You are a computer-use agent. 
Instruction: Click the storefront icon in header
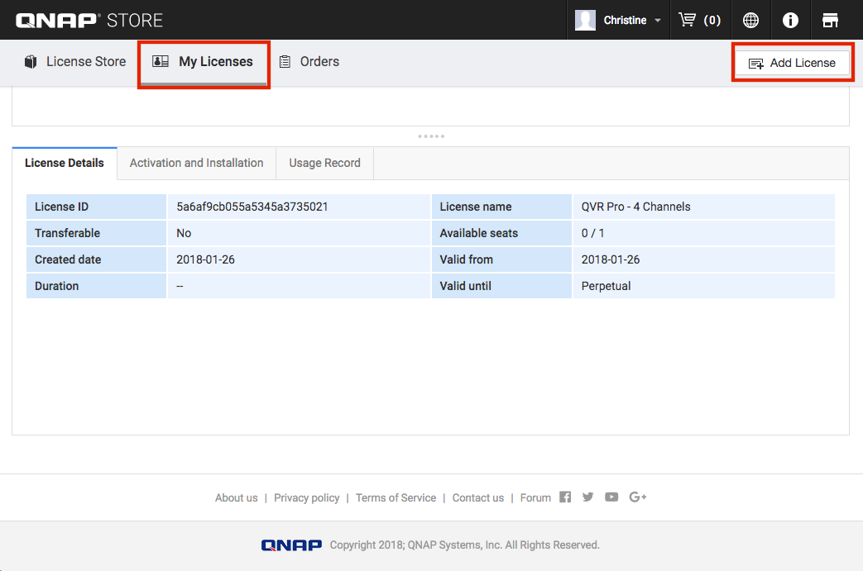830,21
